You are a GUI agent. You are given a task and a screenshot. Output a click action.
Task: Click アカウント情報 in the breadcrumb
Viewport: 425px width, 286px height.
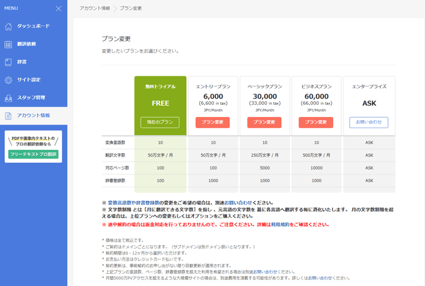(x=94, y=9)
